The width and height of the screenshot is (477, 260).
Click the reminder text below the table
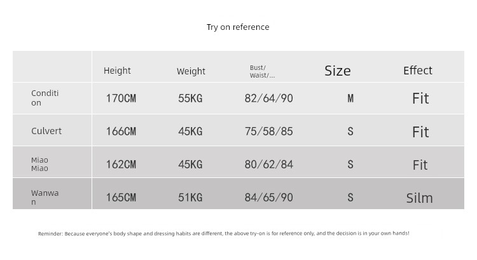(x=223, y=233)
